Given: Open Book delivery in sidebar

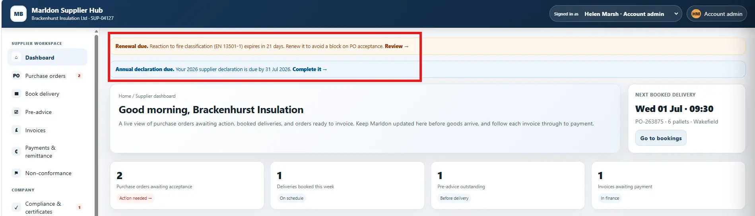Looking at the screenshot, I should tap(47, 94).
